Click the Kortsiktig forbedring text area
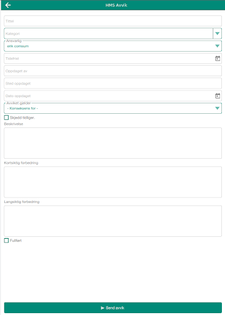225x315 pixels. [x=112, y=182]
